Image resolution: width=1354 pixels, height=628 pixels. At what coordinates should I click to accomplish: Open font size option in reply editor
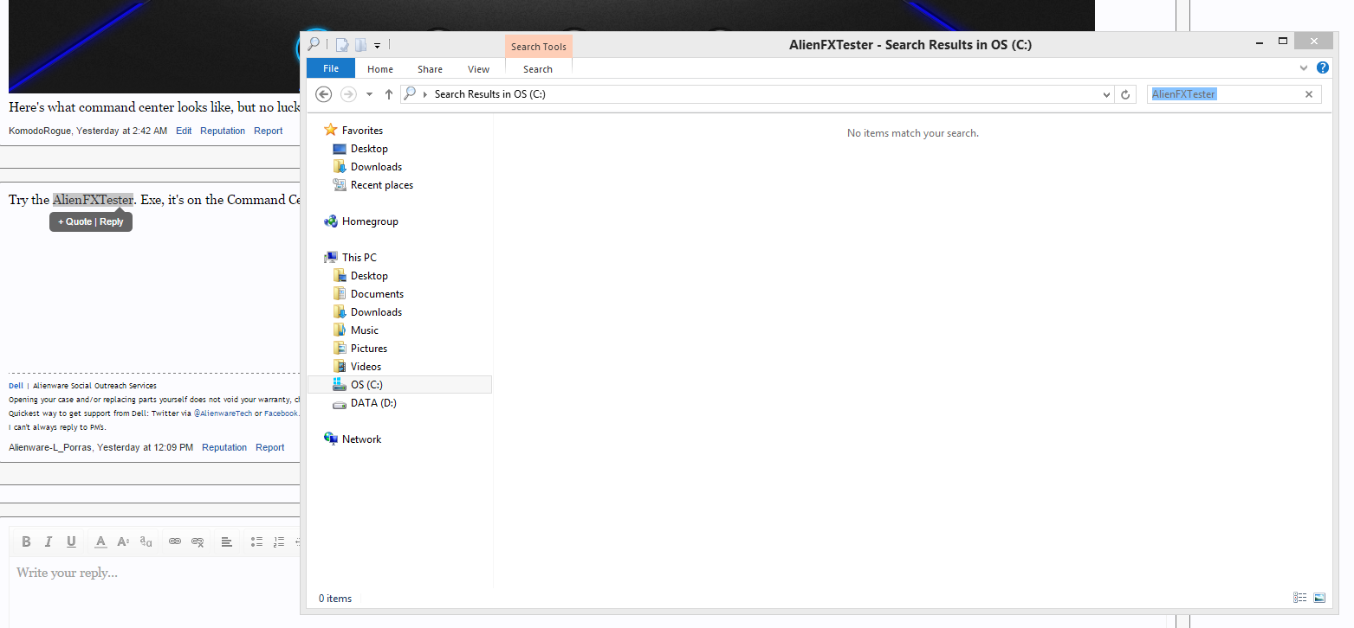(123, 541)
